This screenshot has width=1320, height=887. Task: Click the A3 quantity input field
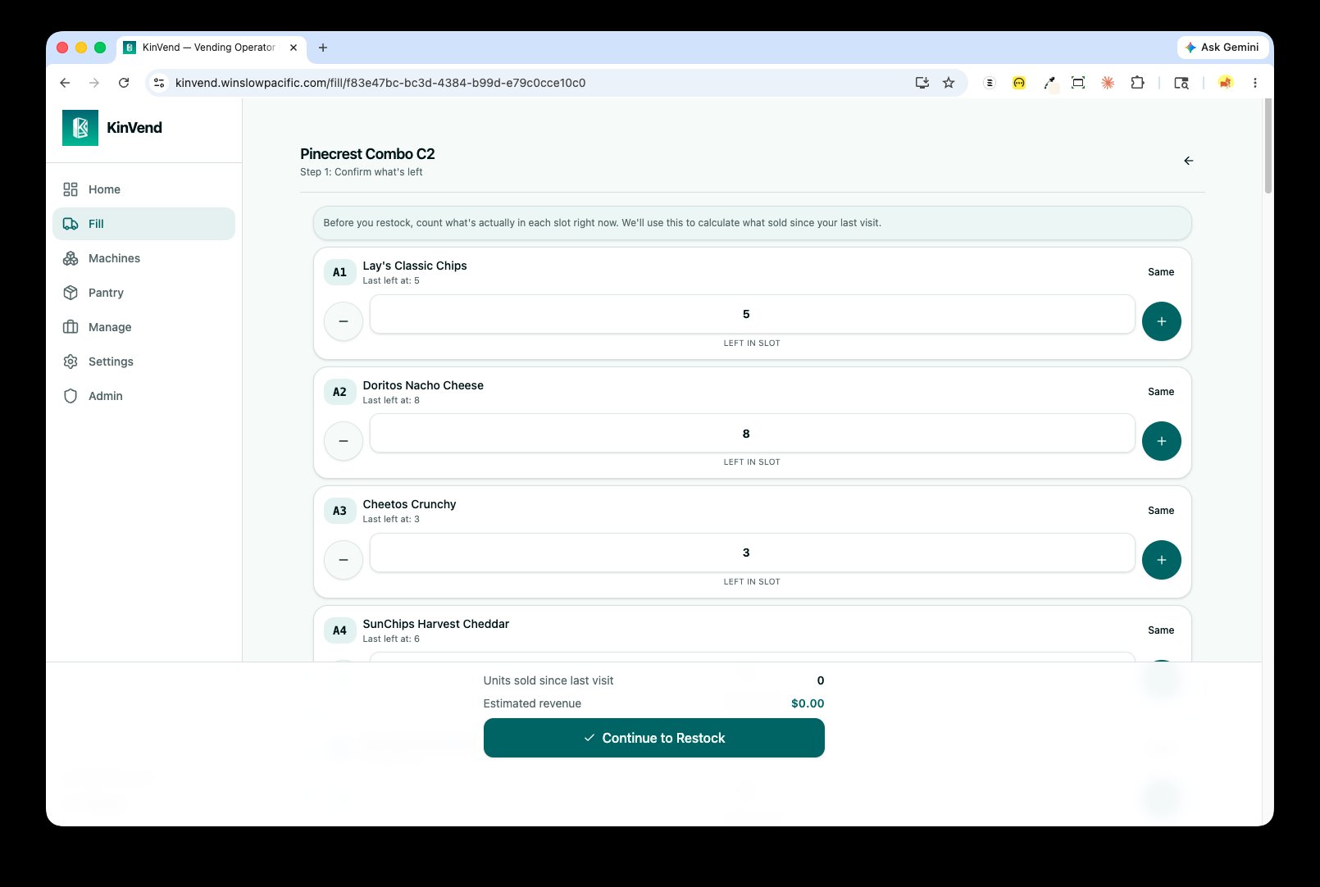point(753,553)
